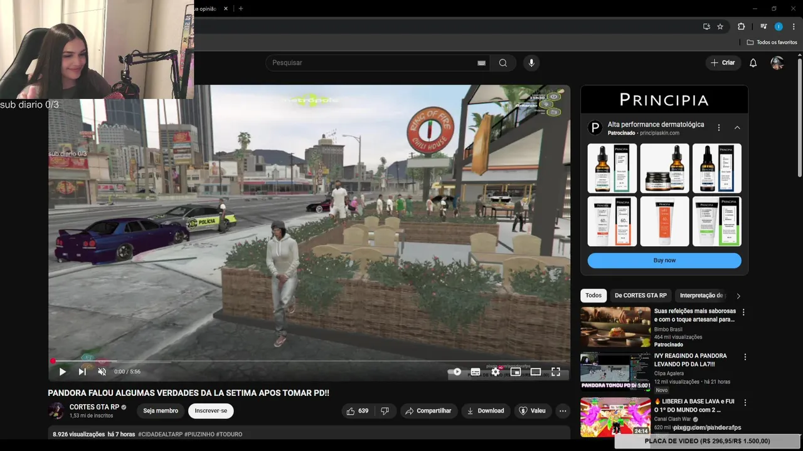Viewport: 803px width, 451px height.
Task: Open the principiaskin.com sponsored link
Action: [x=659, y=133]
